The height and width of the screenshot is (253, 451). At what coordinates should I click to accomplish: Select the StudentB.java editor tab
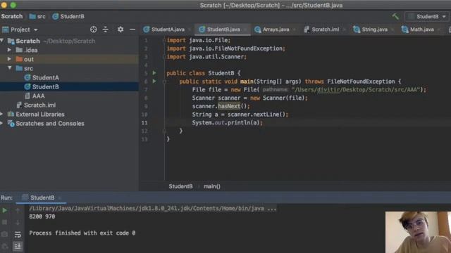click(x=223, y=30)
